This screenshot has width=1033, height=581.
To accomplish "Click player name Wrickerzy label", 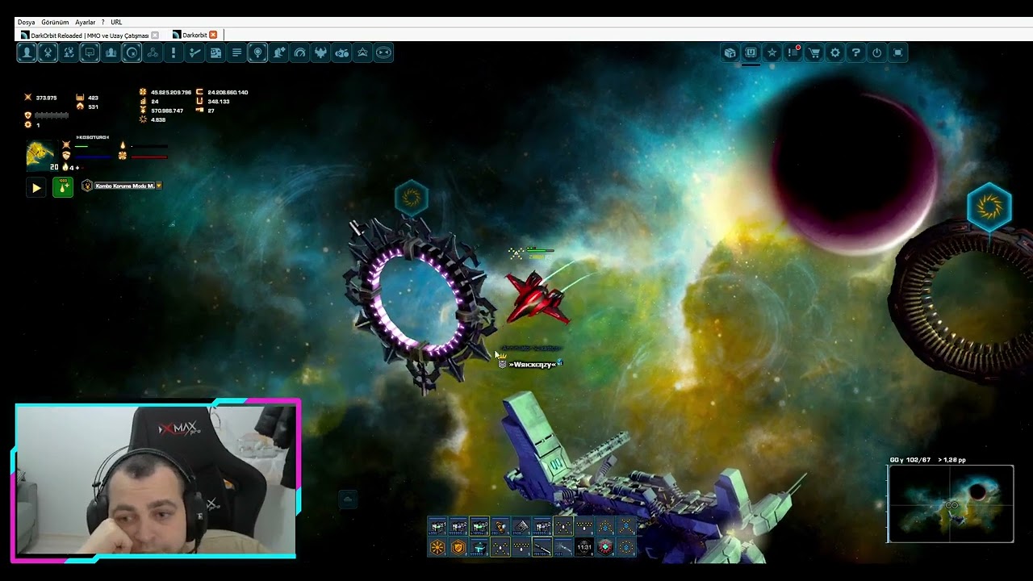I will pos(532,365).
